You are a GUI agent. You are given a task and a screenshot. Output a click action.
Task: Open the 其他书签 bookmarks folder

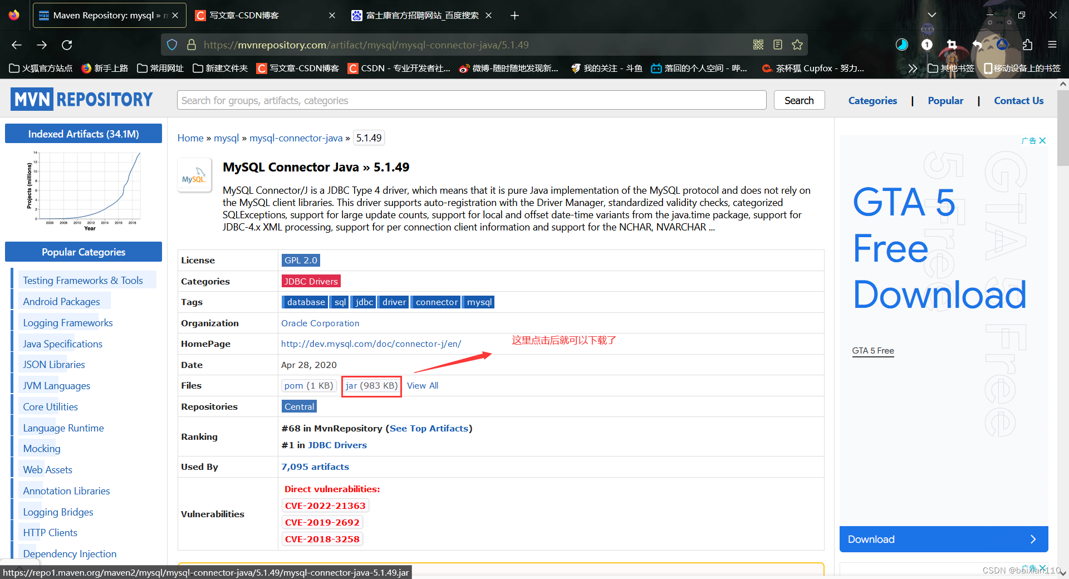pyautogui.click(x=951, y=68)
